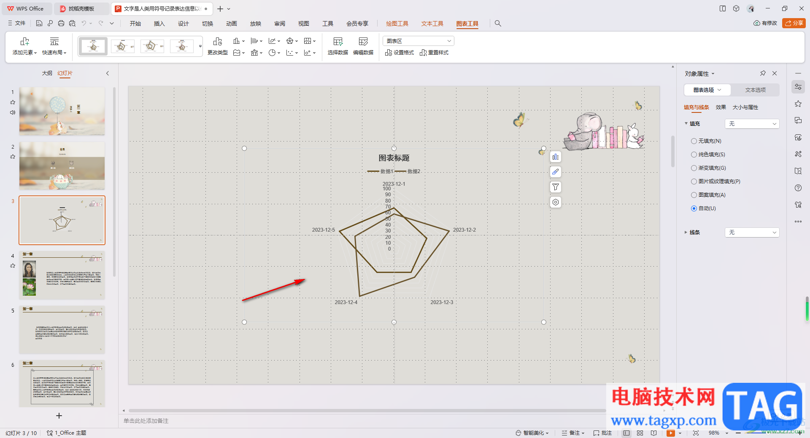Viewport: 810px width, 438px height.
Task: Open the Design (设计) ribbon tab
Action: 183,24
